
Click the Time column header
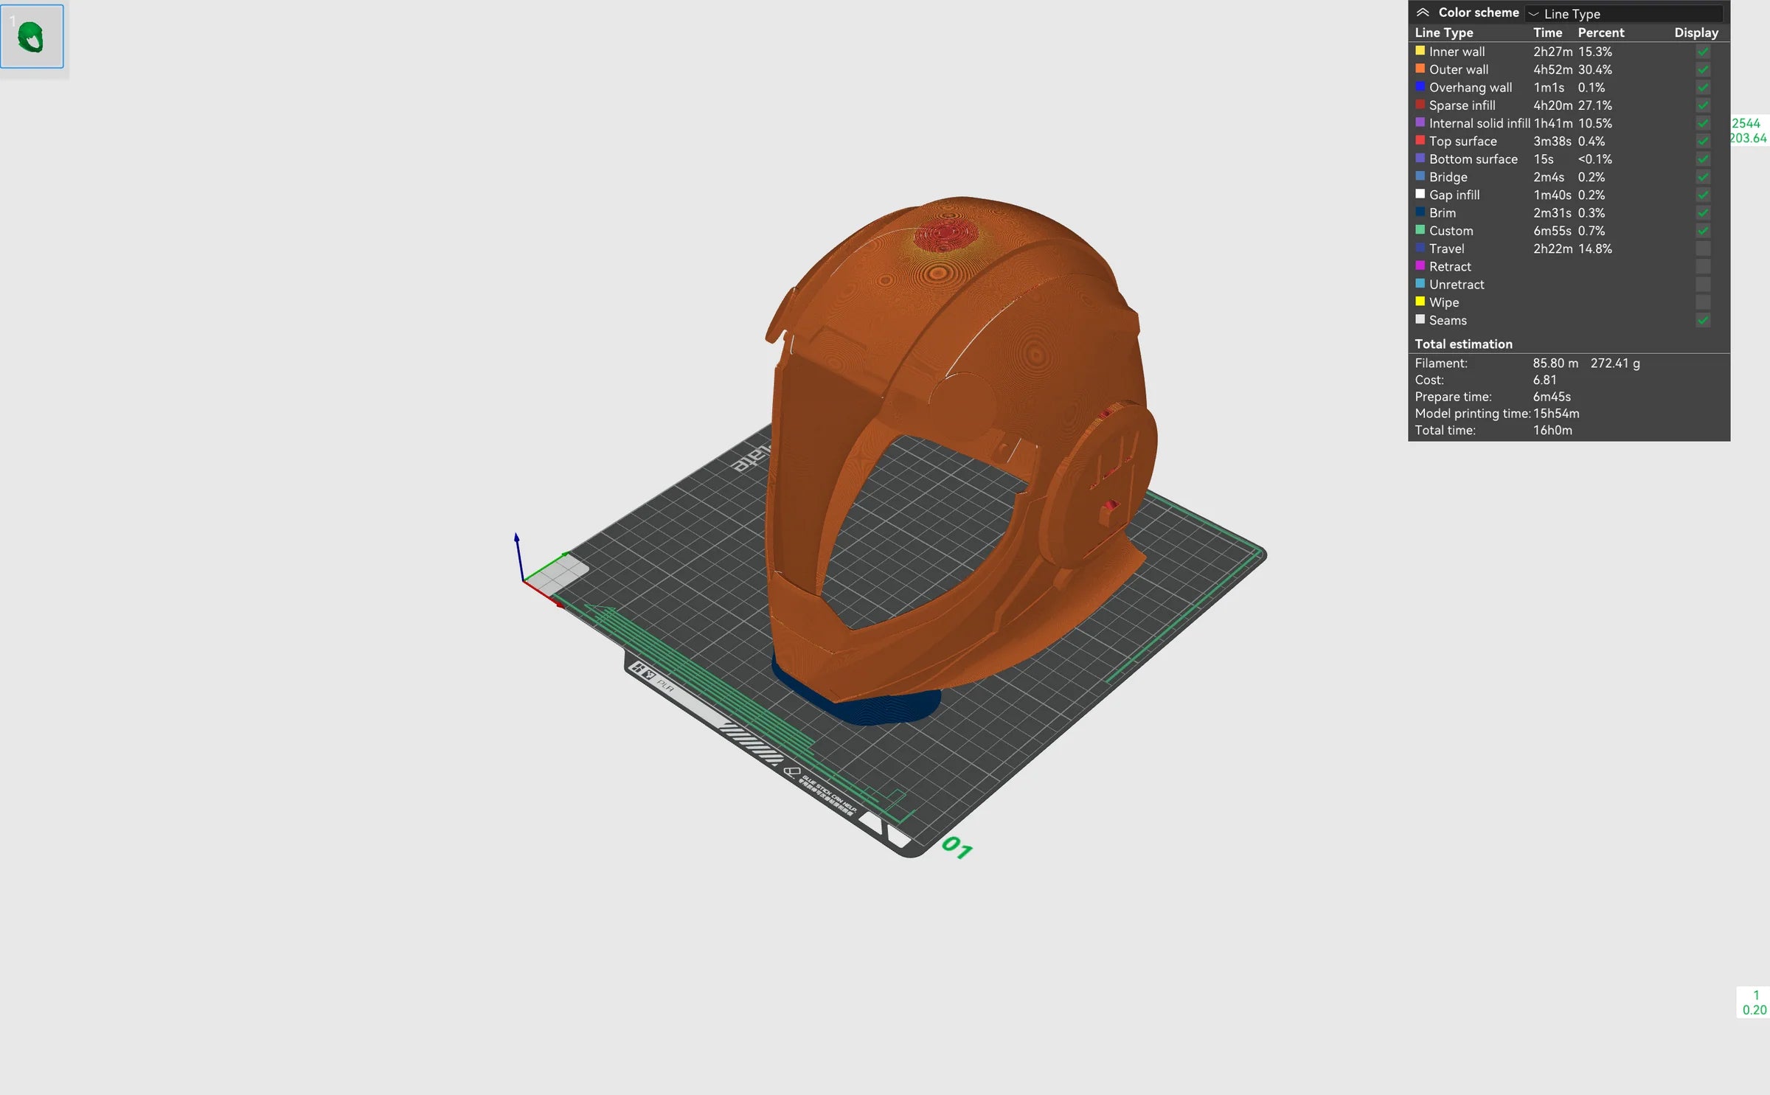(1547, 32)
